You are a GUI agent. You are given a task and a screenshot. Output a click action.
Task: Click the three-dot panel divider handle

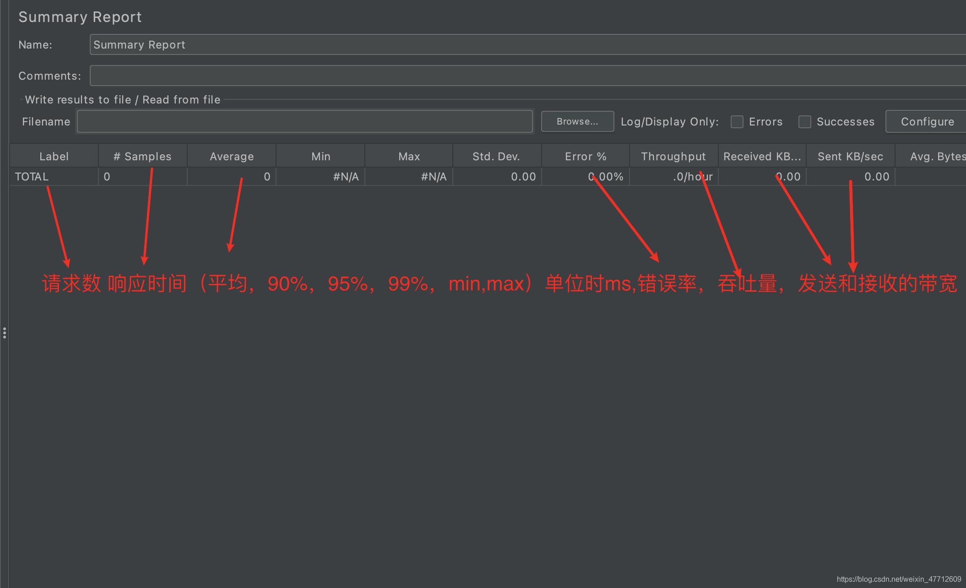(5, 333)
